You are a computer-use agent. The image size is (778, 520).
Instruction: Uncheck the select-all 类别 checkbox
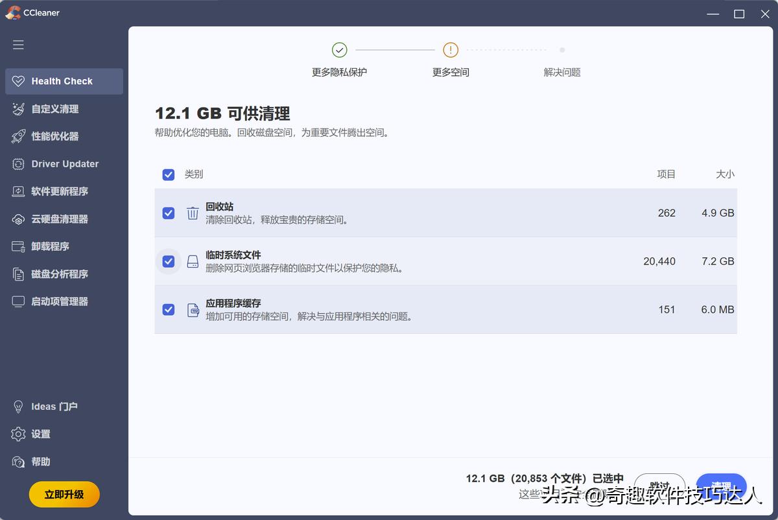(168, 174)
